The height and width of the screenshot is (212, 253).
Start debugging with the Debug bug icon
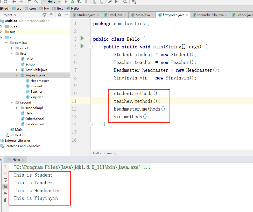tap(73, 2)
